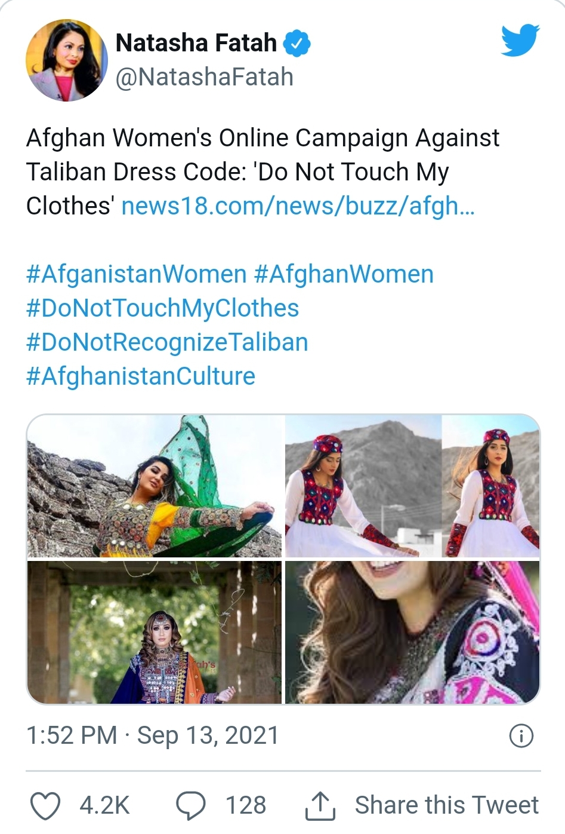Open the #DoNotRecognizeTaliban hashtag
Image resolution: width=565 pixels, height=834 pixels.
coord(167,342)
